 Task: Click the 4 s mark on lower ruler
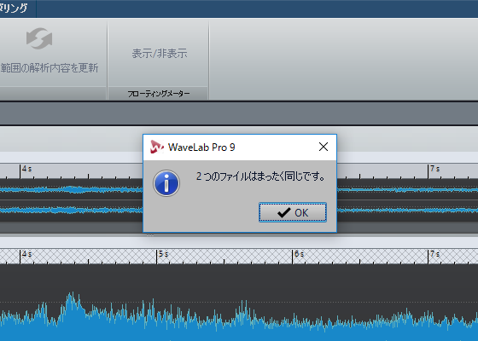tap(26, 254)
